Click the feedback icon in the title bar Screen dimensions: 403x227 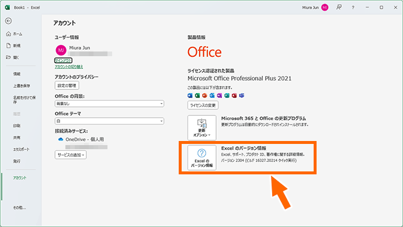pyautogui.click(x=339, y=8)
